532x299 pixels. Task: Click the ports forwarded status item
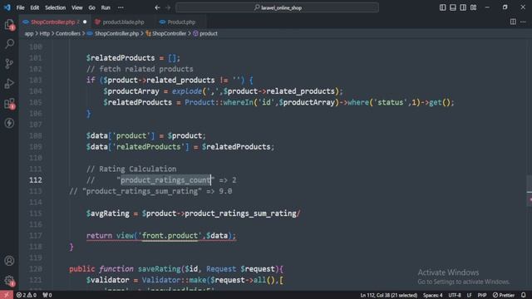pos(47,295)
